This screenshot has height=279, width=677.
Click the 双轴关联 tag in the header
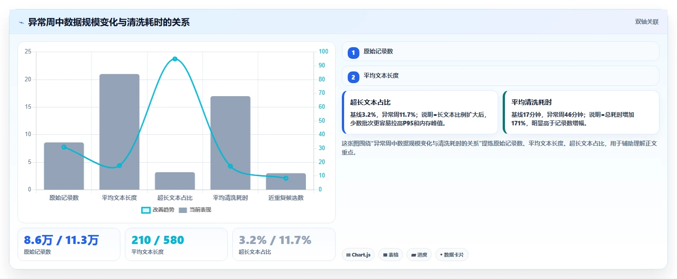click(x=646, y=22)
